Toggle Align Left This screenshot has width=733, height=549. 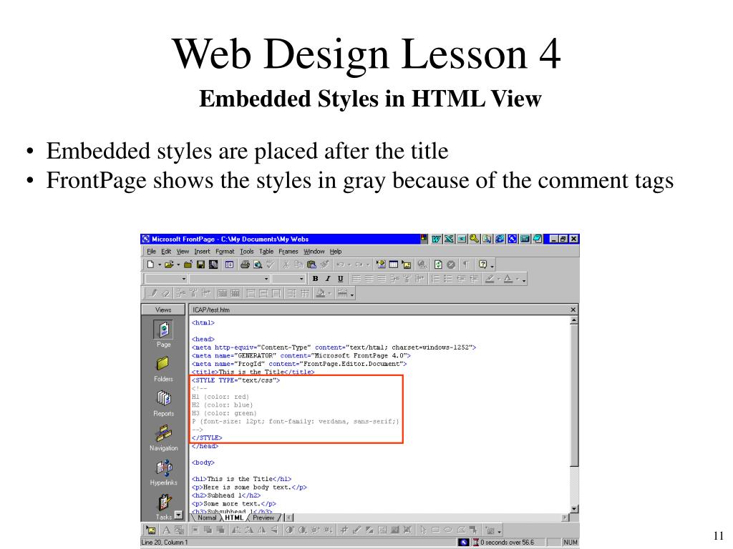356,279
